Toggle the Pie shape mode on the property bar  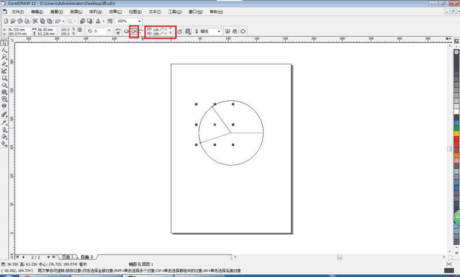click(133, 30)
